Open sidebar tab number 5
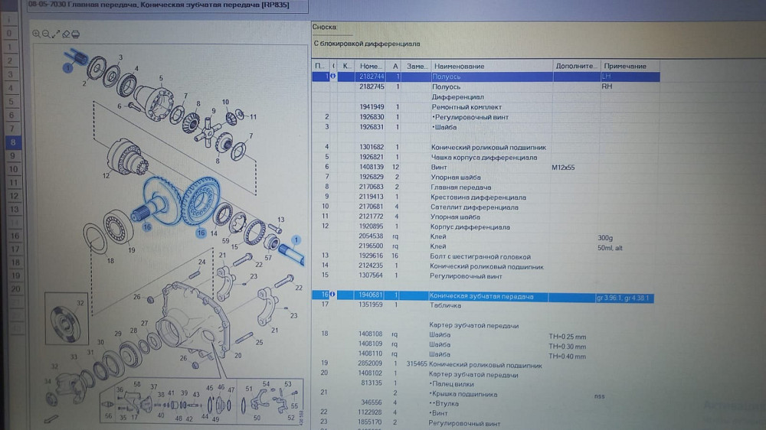 click(11, 102)
